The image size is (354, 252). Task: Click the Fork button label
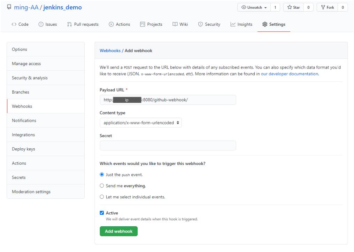pyautogui.click(x=330, y=7)
